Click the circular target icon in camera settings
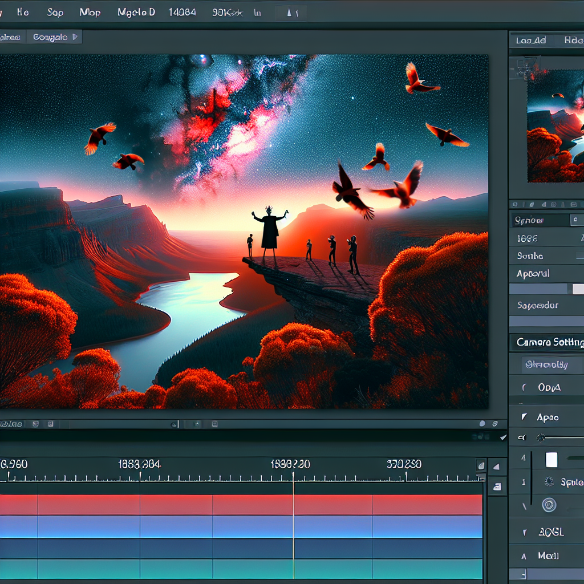 coord(549,505)
